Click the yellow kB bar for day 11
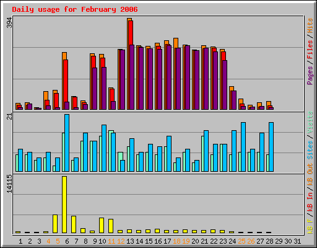The height and width of the screenshot is (248, 317). click(x=111, y=226)
